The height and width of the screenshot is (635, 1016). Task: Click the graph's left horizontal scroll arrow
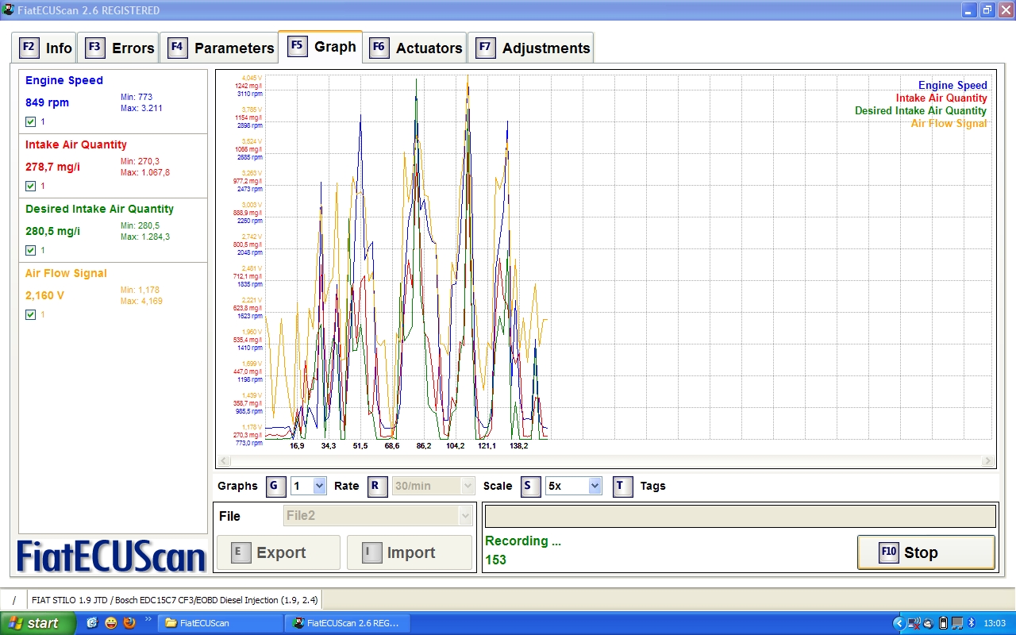click(225, 460)
